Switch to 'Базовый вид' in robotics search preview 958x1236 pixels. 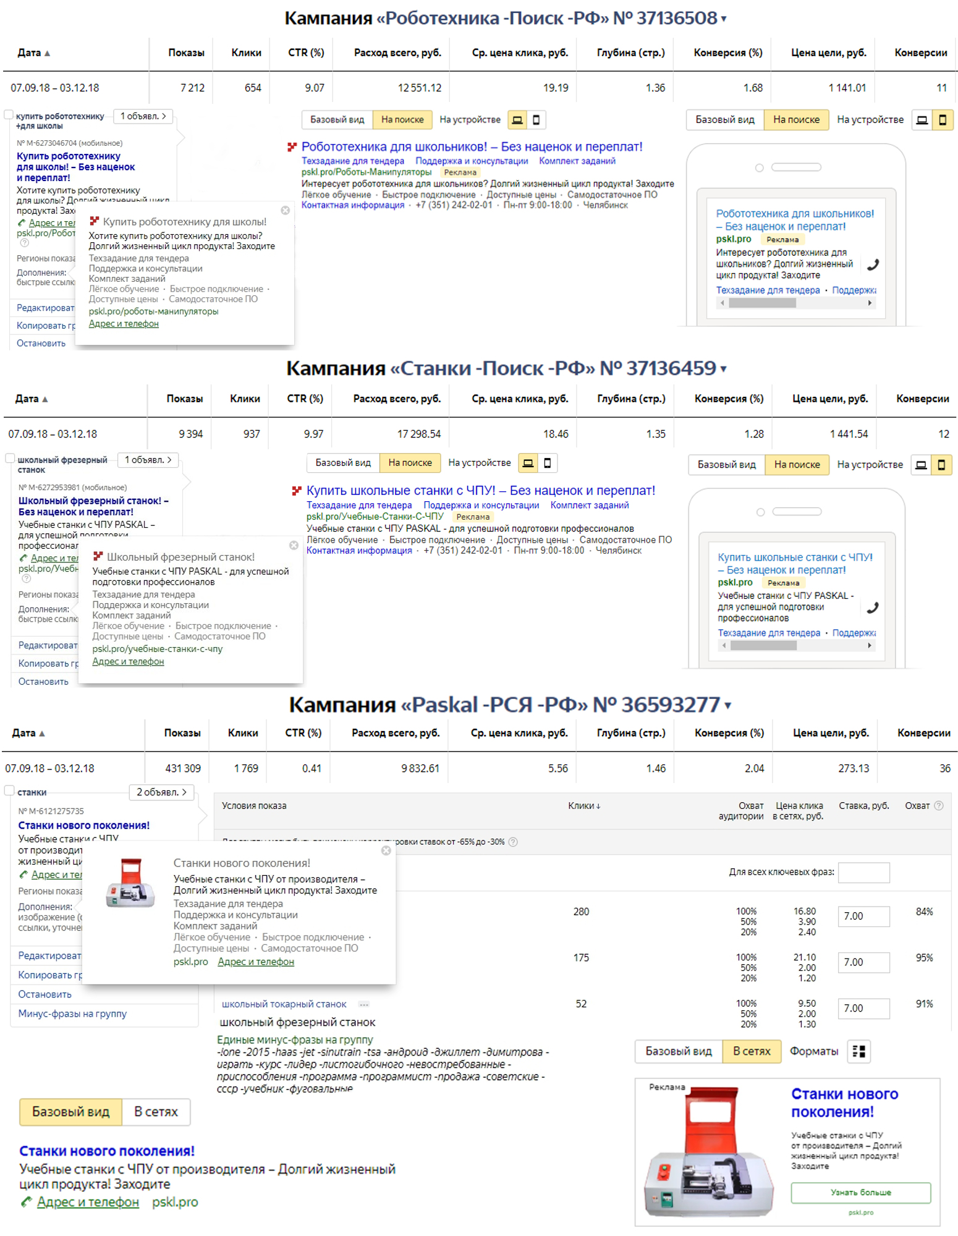click(337, 120)
